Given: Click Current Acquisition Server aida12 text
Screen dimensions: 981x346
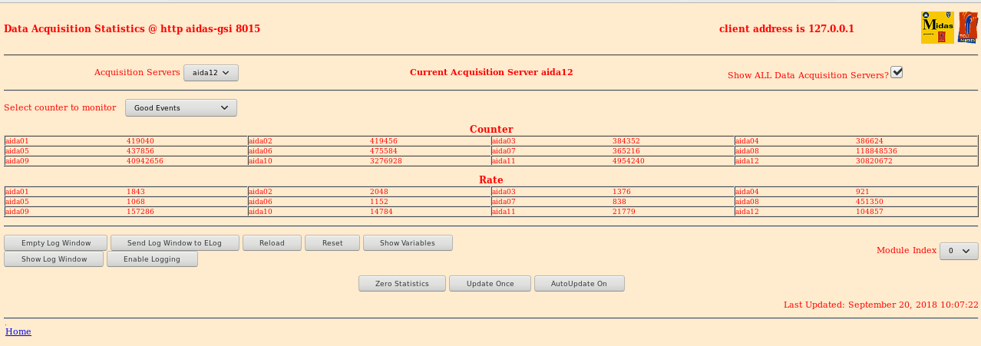Looking at the screenshot, I should (491, 72).
